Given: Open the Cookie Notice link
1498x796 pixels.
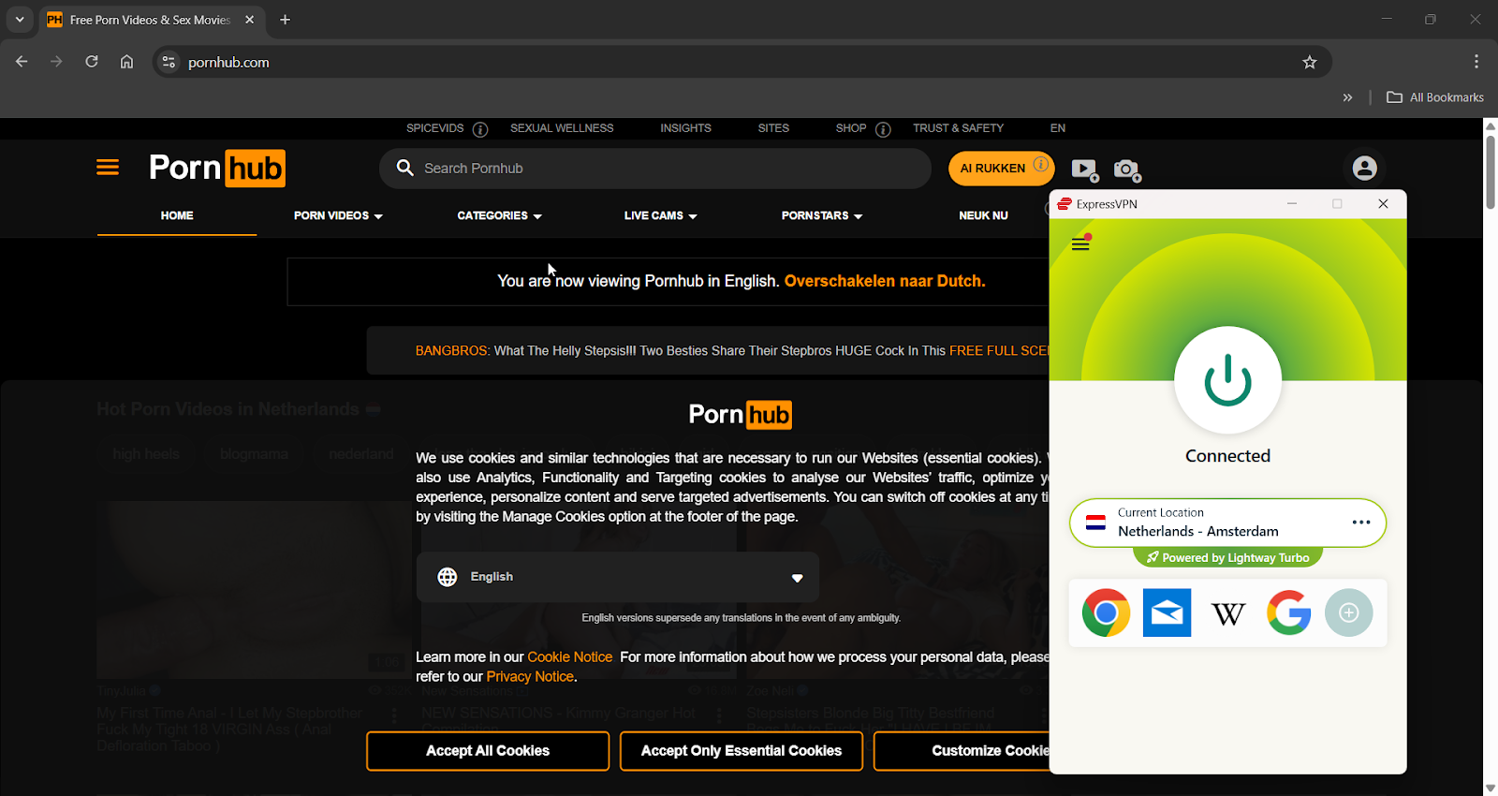Looking at the screenshot, I should point(569,657).
